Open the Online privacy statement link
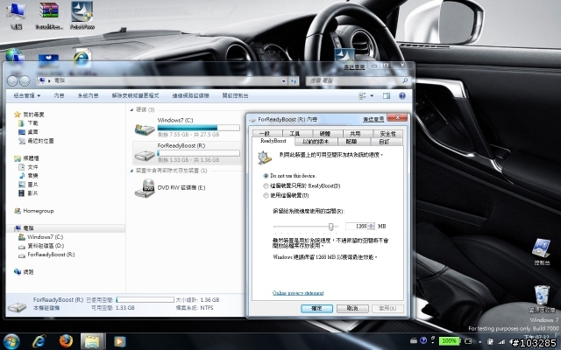Screen dimensions: 561x350 298,293
